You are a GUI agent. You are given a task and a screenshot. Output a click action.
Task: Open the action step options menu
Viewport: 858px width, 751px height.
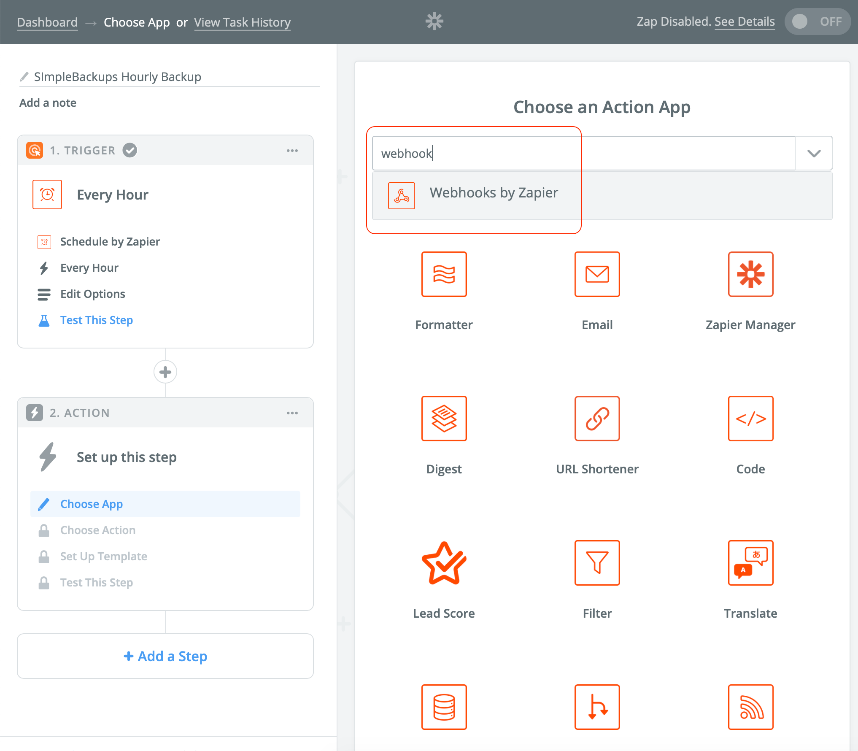pos(292,413)
